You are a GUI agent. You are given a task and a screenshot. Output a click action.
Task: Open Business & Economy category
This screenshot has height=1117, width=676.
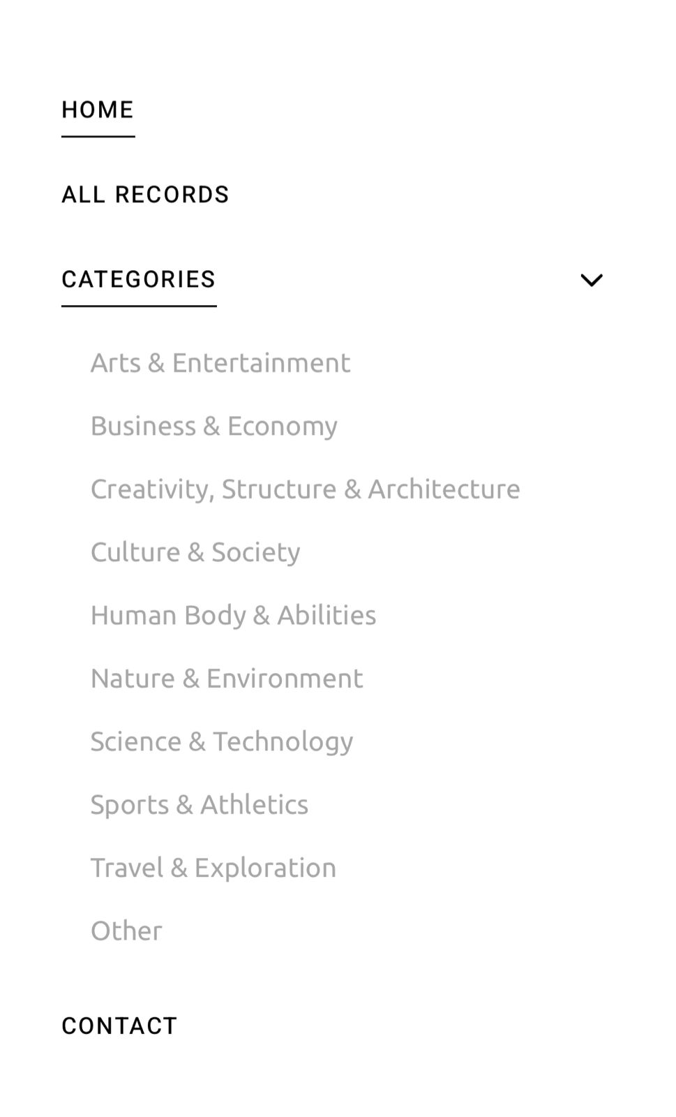[x=214, y=426]
